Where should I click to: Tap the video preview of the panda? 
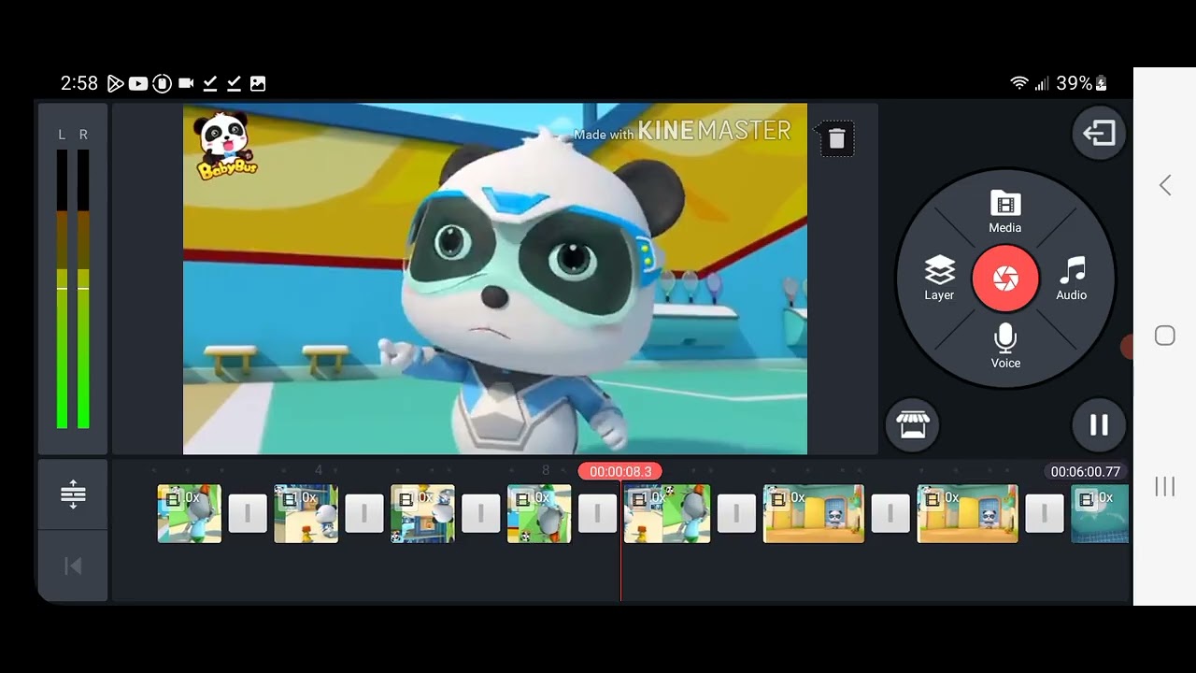click(495, 279)
